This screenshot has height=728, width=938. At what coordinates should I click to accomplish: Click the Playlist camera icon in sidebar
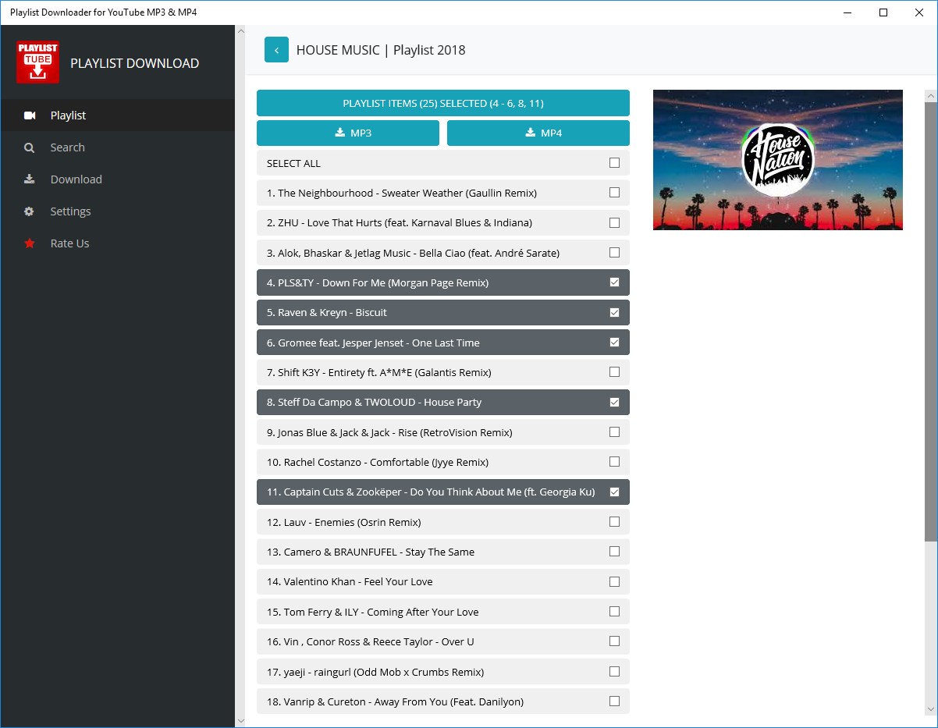(x=30, y=115)
